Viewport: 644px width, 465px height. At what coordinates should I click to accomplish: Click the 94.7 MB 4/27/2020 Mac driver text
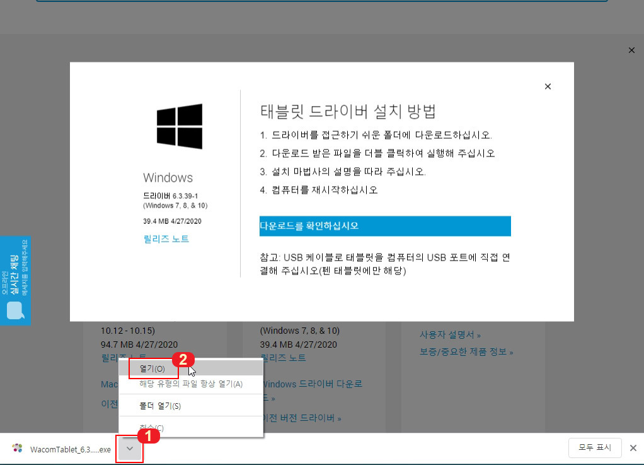(139, 344)
